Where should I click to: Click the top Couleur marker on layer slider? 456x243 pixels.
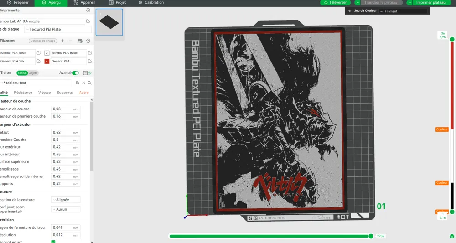[x=442, y=129]
